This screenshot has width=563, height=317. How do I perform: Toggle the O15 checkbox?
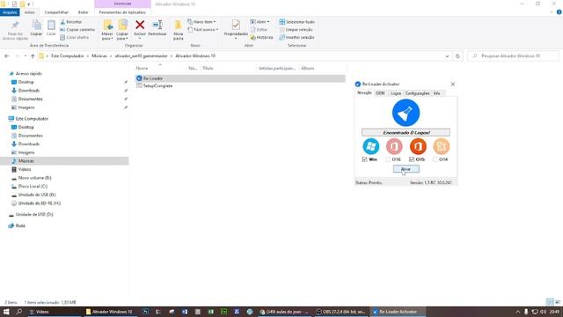coord(412,159)
